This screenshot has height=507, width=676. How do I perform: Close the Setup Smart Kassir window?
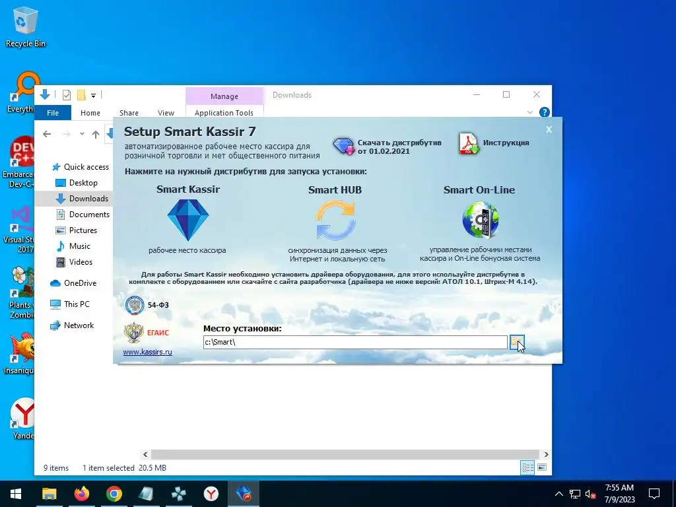tap(549, 129)
